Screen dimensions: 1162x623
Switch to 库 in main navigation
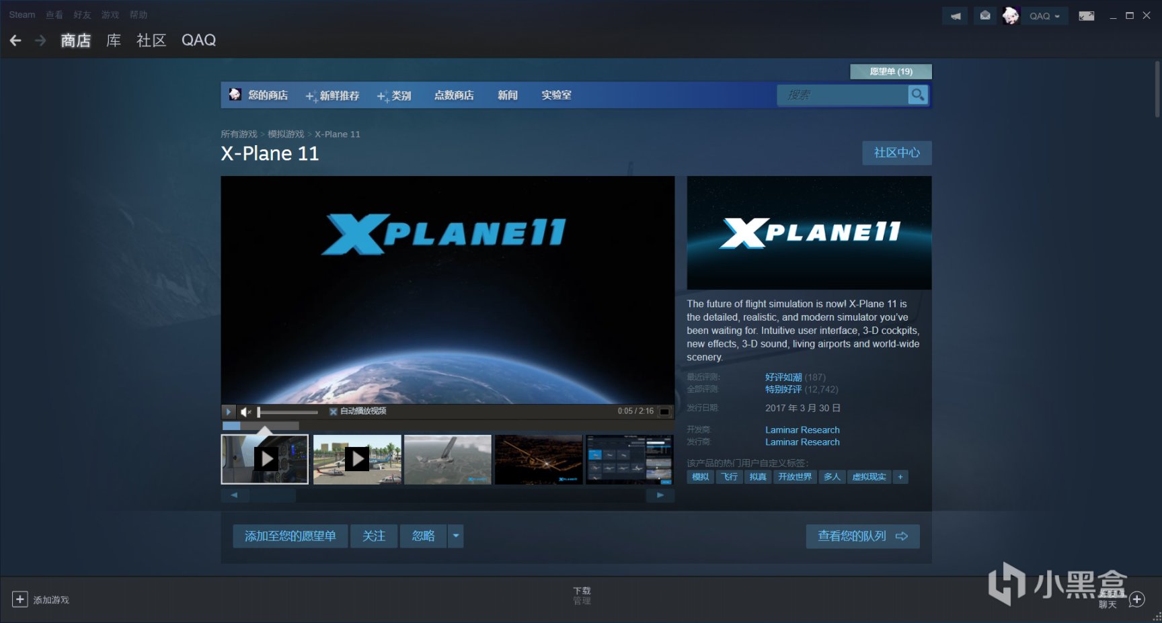click(114, 40)
